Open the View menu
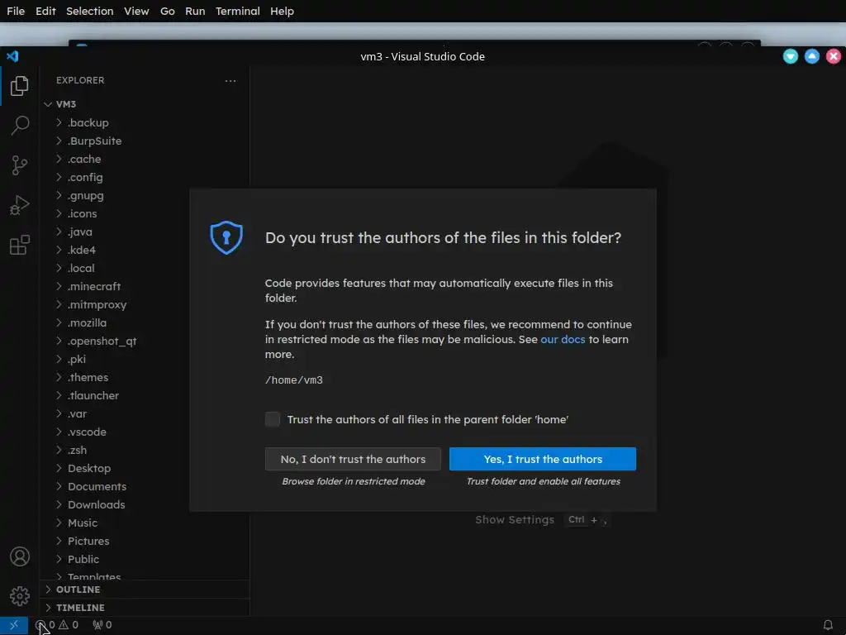 tap(136, 11)
